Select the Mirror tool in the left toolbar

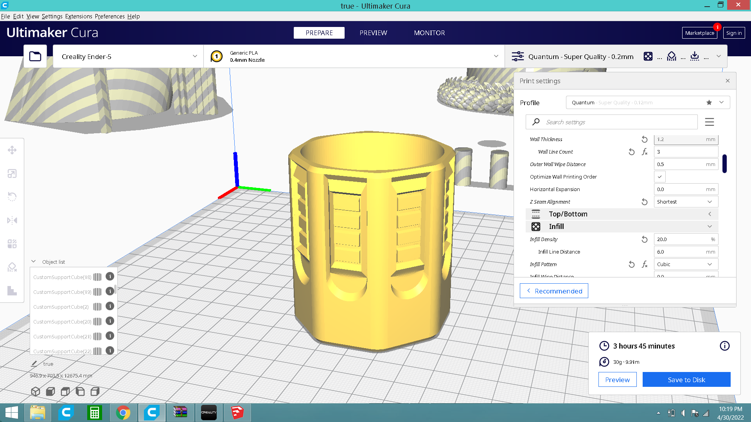coord(12,220)
